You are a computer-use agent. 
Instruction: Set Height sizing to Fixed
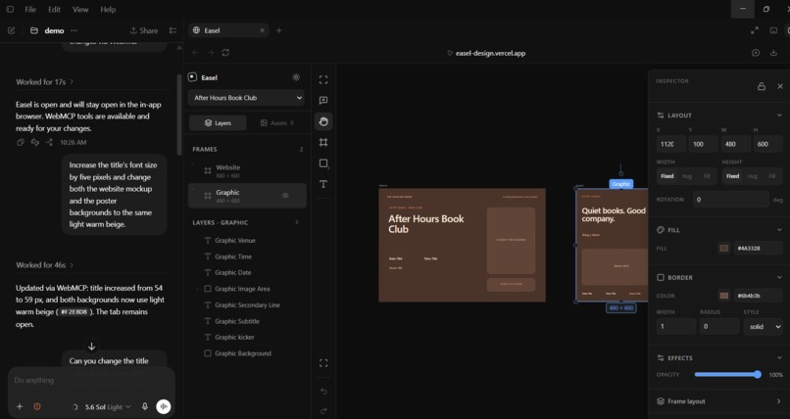point(732,176)
